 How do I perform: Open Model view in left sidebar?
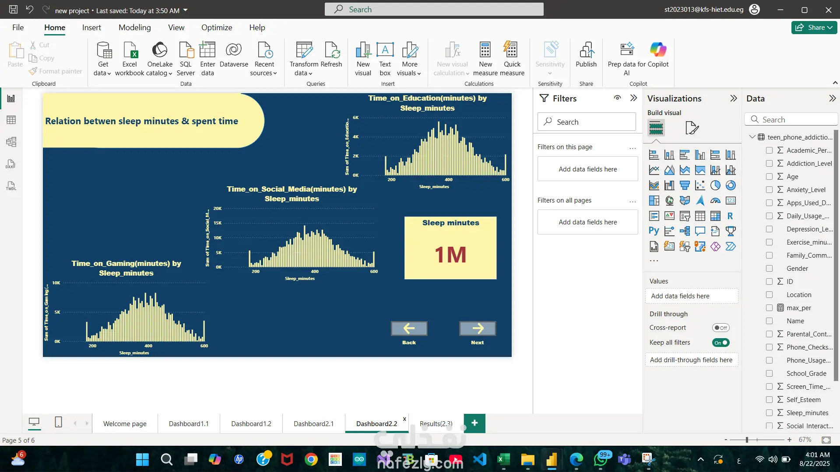point(11,142)
